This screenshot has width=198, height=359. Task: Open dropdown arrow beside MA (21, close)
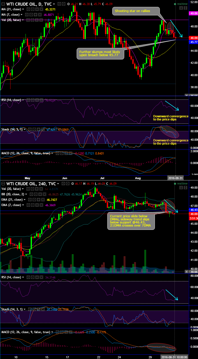[x=23, y=9]
